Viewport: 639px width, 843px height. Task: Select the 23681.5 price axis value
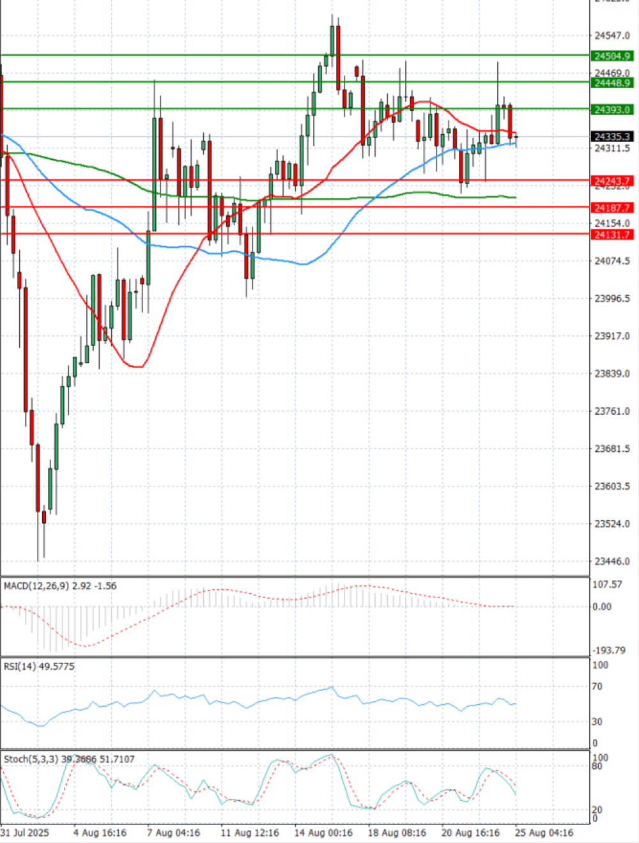point(612,449)
